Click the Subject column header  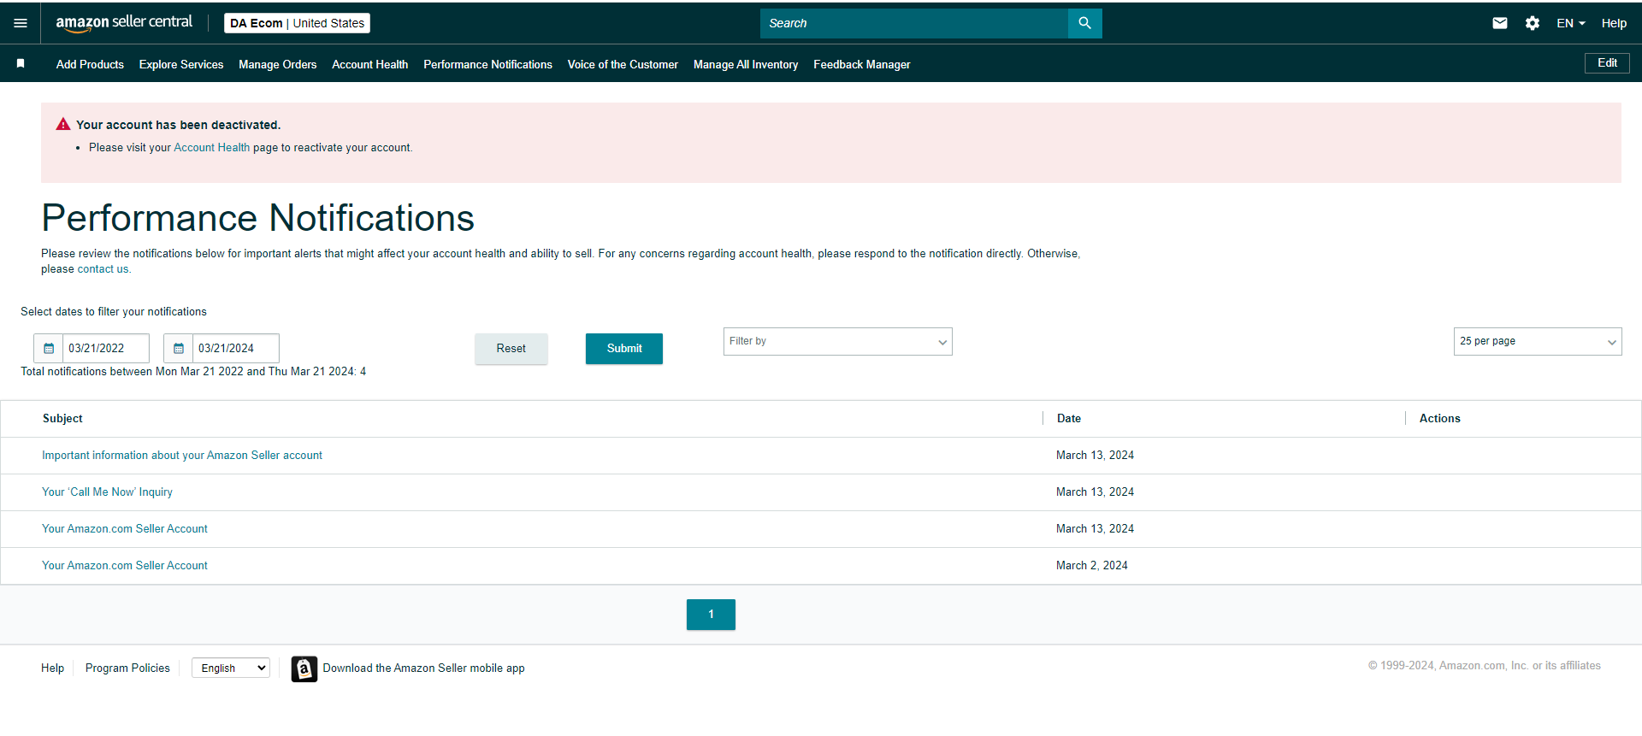point(62,419)
